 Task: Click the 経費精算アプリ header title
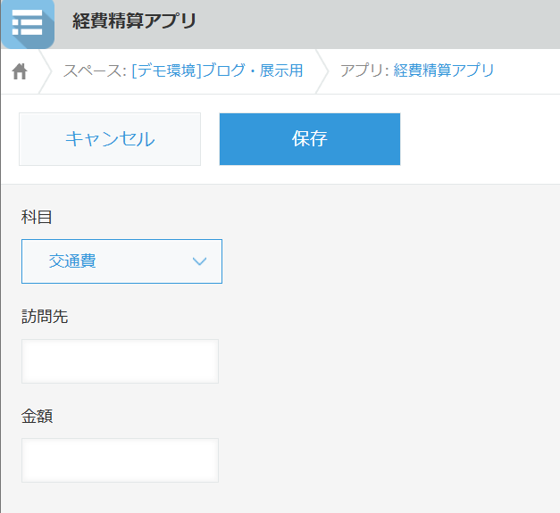click(134, 21)
